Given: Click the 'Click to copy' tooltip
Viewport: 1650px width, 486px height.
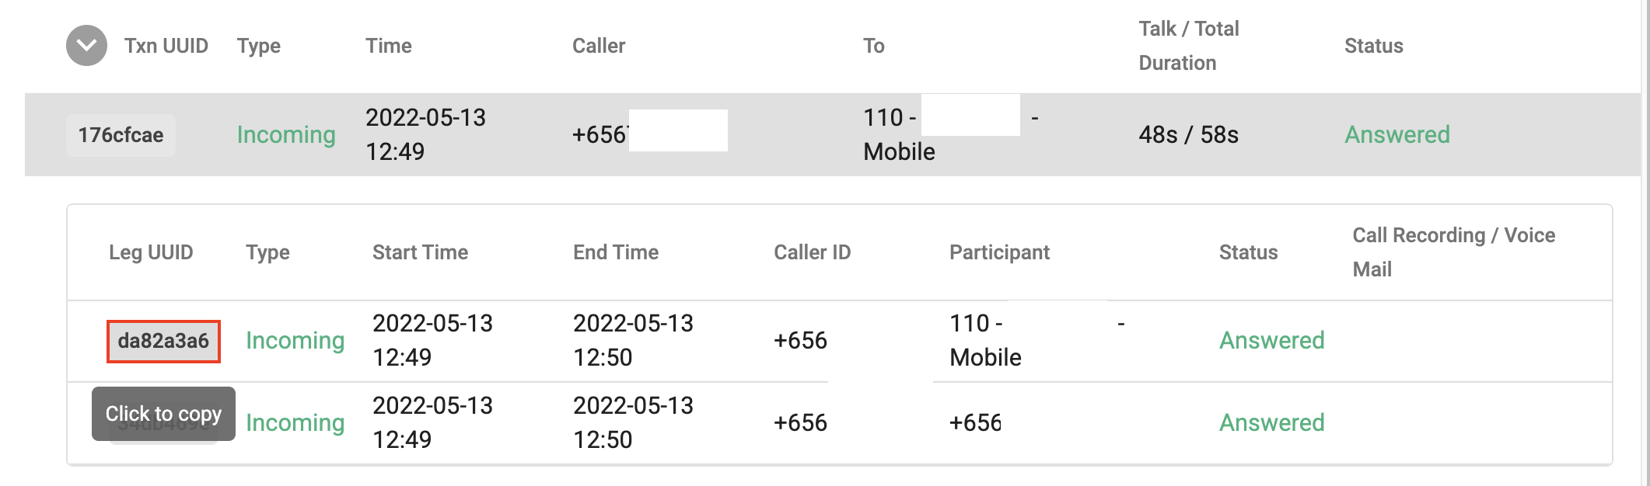Looking at the screenshot, I should tap(163, 414).
